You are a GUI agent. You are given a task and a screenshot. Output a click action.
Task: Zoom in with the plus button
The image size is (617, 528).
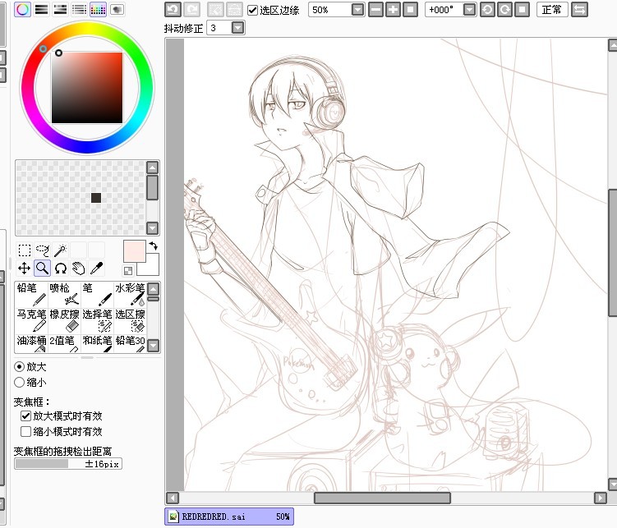click(x=393, y=9)
